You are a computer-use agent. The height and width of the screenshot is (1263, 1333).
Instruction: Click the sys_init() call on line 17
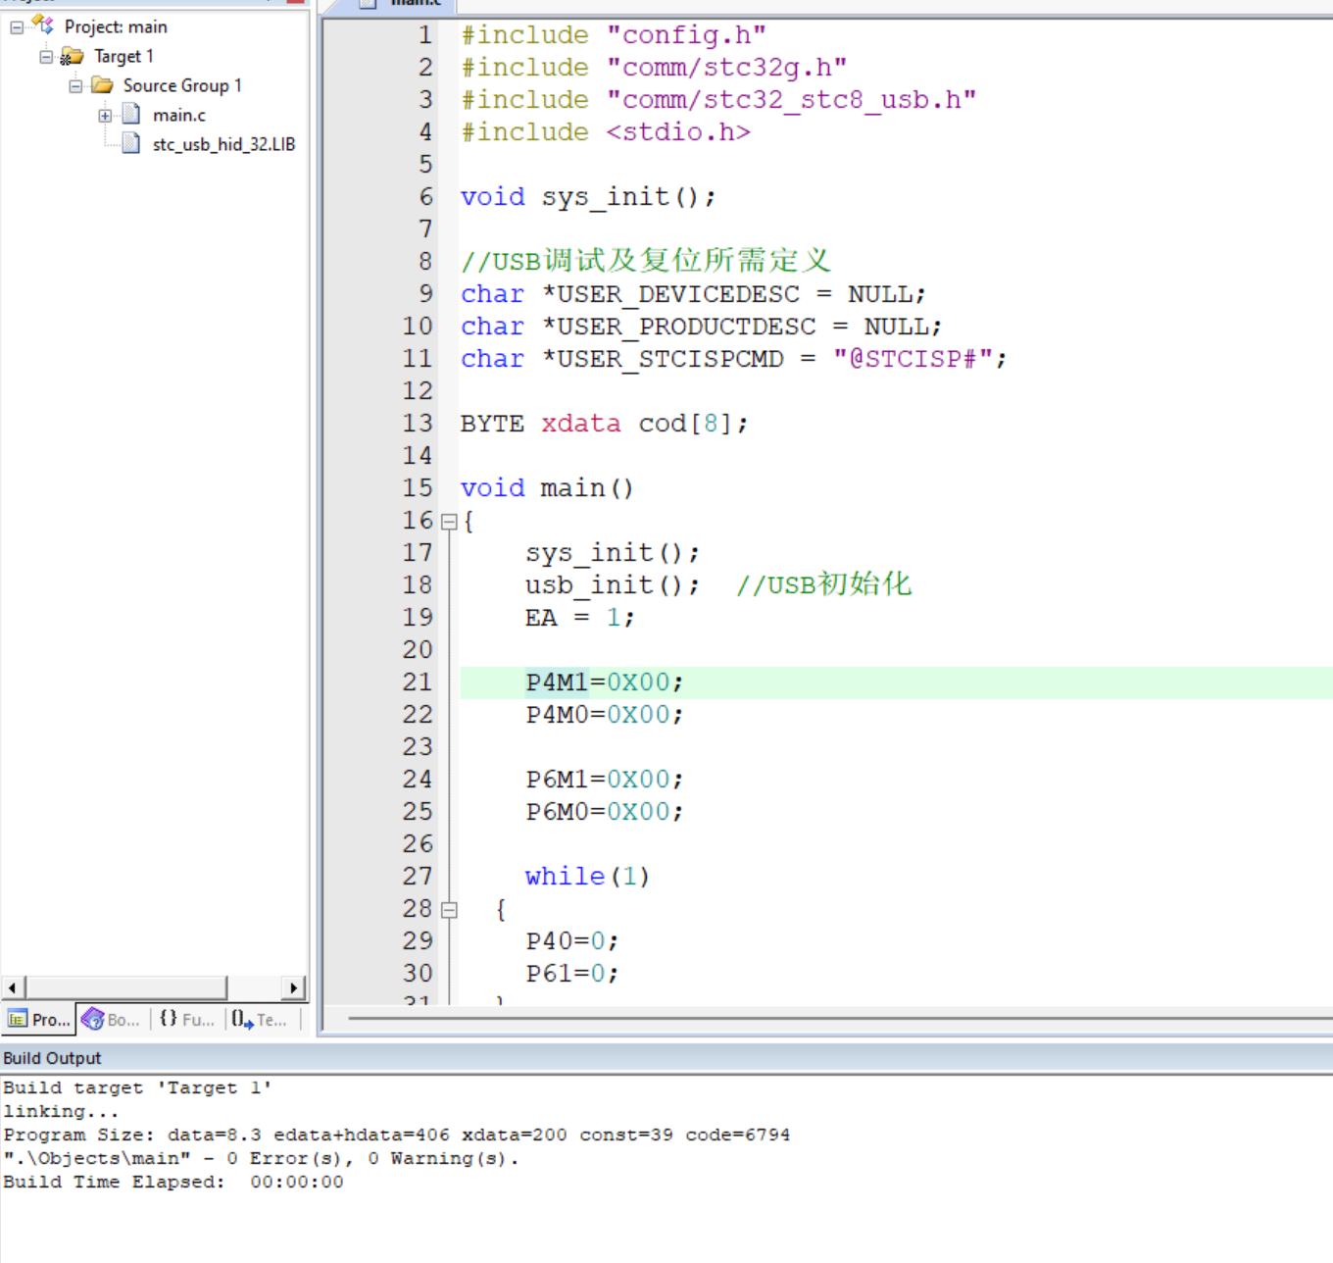click(x=613, y=553)
